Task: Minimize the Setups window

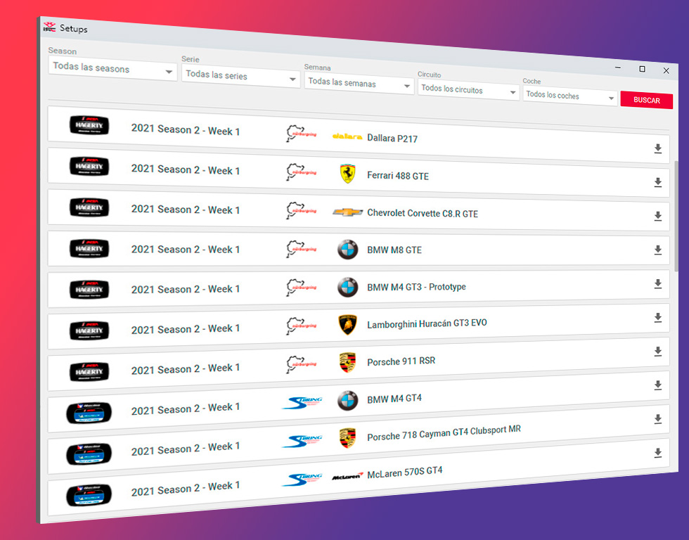Action: click(618, 67)
